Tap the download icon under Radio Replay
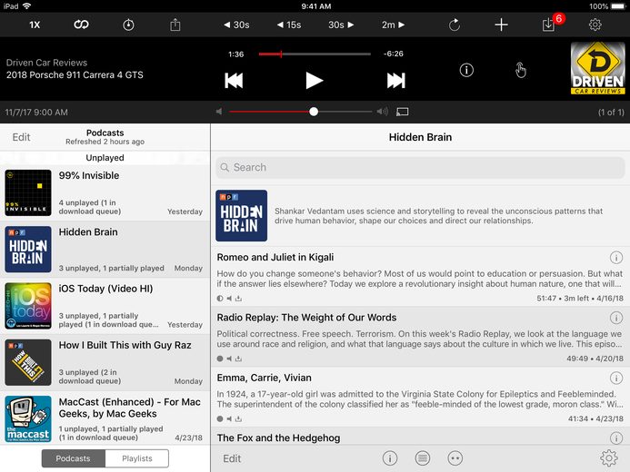 point(239,359)
